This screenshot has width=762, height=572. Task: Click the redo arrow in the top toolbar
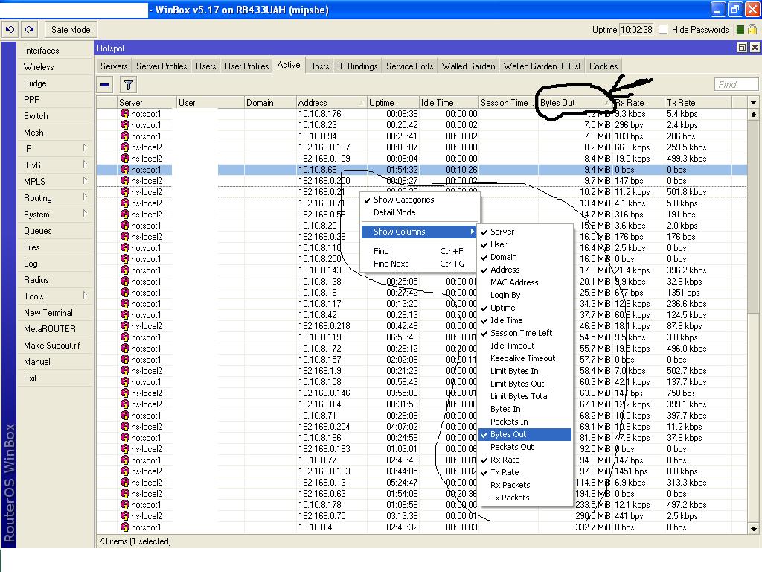click(x=29, y=30)
